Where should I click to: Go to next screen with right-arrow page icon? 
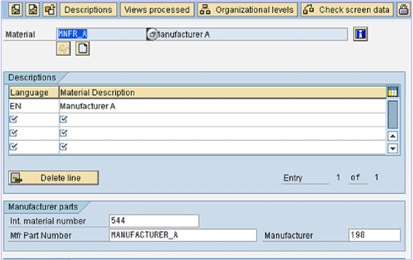(32, 10)
